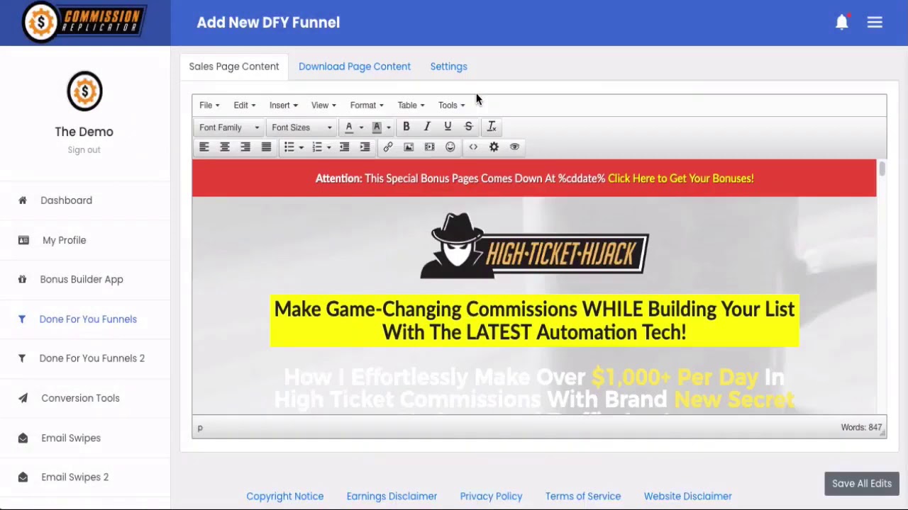The image size is (908, 510).
Task: Open source code view icon
Action: [473, 147]
